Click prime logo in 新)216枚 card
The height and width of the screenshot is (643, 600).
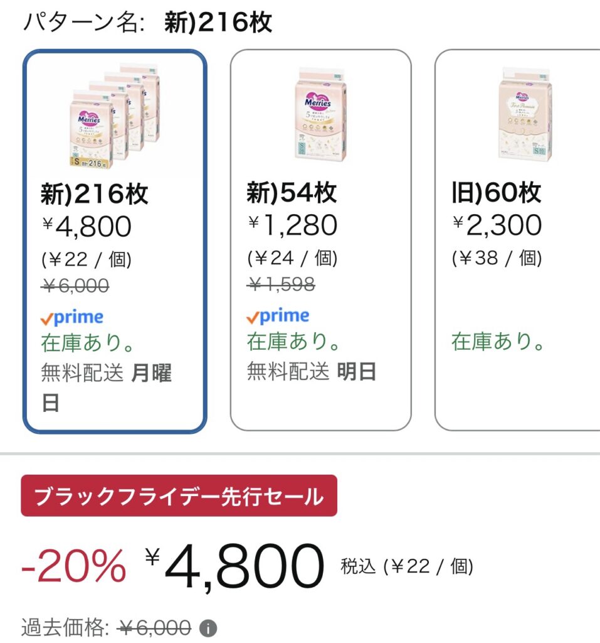(72, 318)
